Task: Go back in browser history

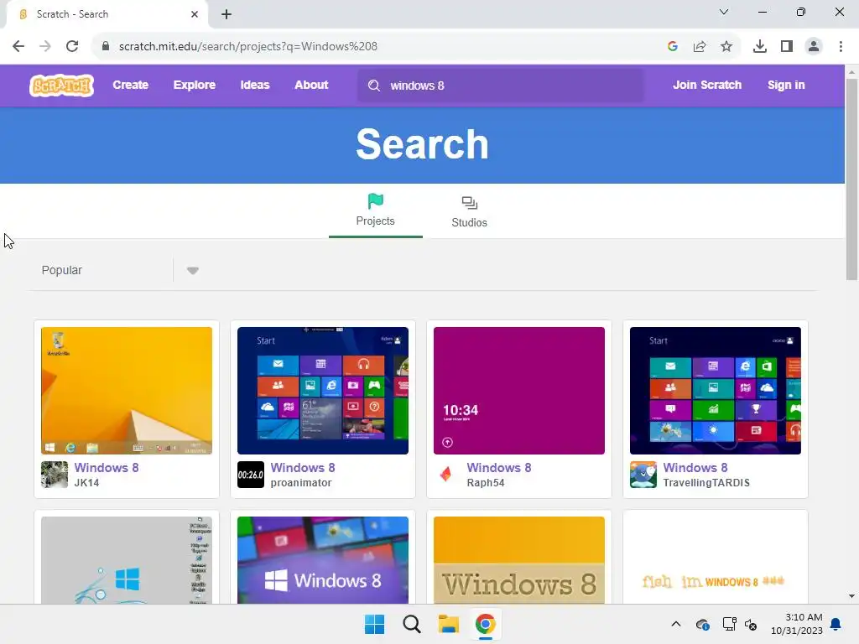Action: [18, 46]
